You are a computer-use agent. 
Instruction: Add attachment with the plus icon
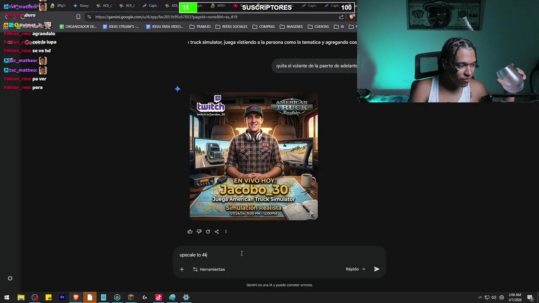click(182, 269)
